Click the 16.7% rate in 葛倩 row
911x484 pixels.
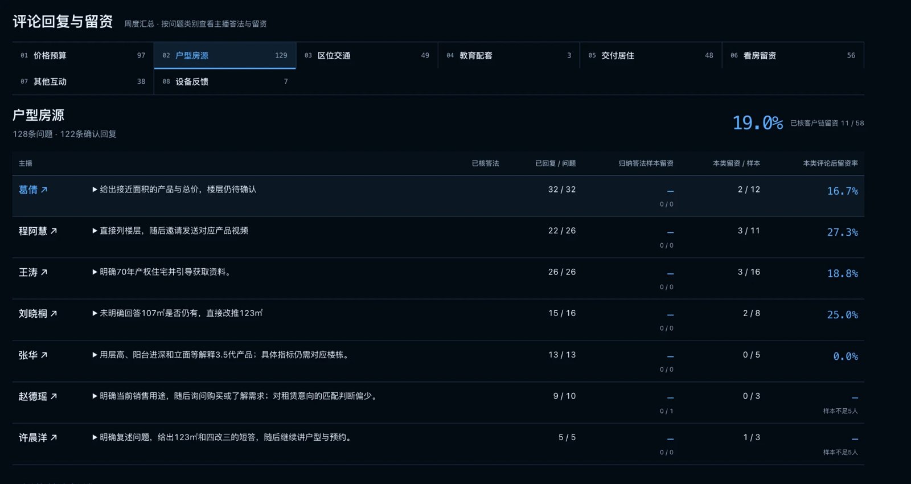pyautogui.click(x=842, y=191)
